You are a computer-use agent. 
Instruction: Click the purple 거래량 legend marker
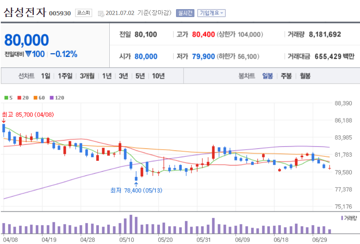pos(342,218)
